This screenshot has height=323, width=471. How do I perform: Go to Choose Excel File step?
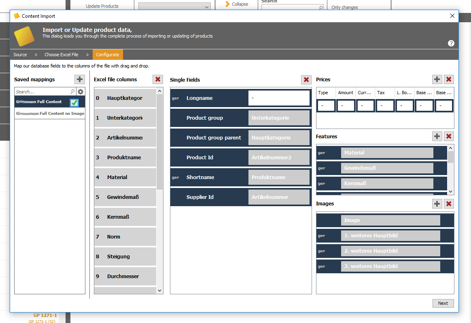point(61,55)
